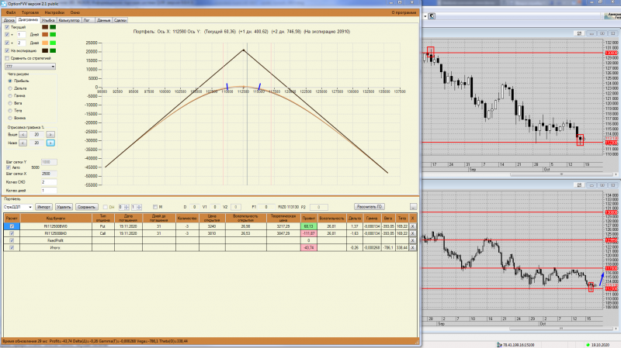Increase the lower graph percentage with right arrow
The height and width of the screenshot is (348, 621).
point(50,143)
